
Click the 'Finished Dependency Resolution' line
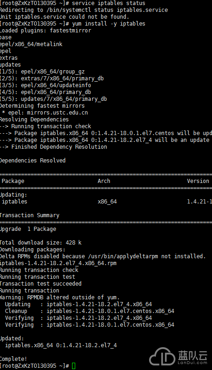(x=59, y=147)
